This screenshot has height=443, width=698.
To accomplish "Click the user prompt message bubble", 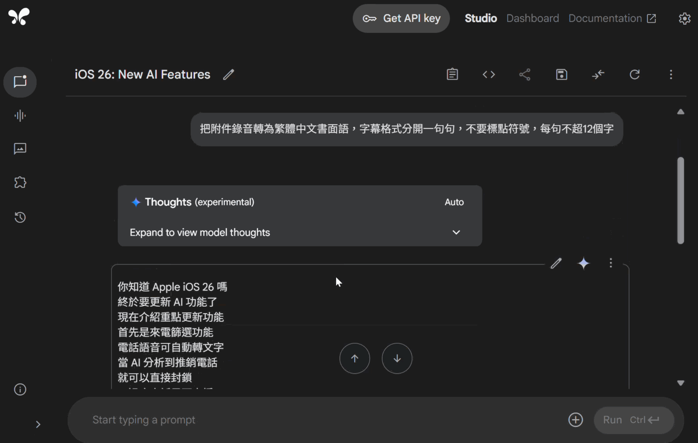I will point(407,129).
